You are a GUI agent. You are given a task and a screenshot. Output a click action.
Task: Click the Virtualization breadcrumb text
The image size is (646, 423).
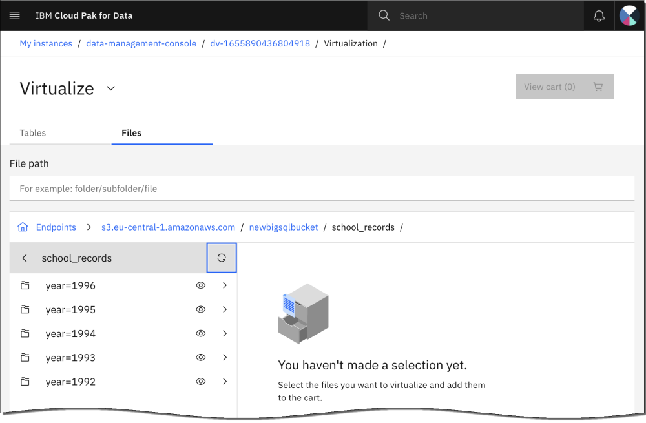[x=351, y=44]
